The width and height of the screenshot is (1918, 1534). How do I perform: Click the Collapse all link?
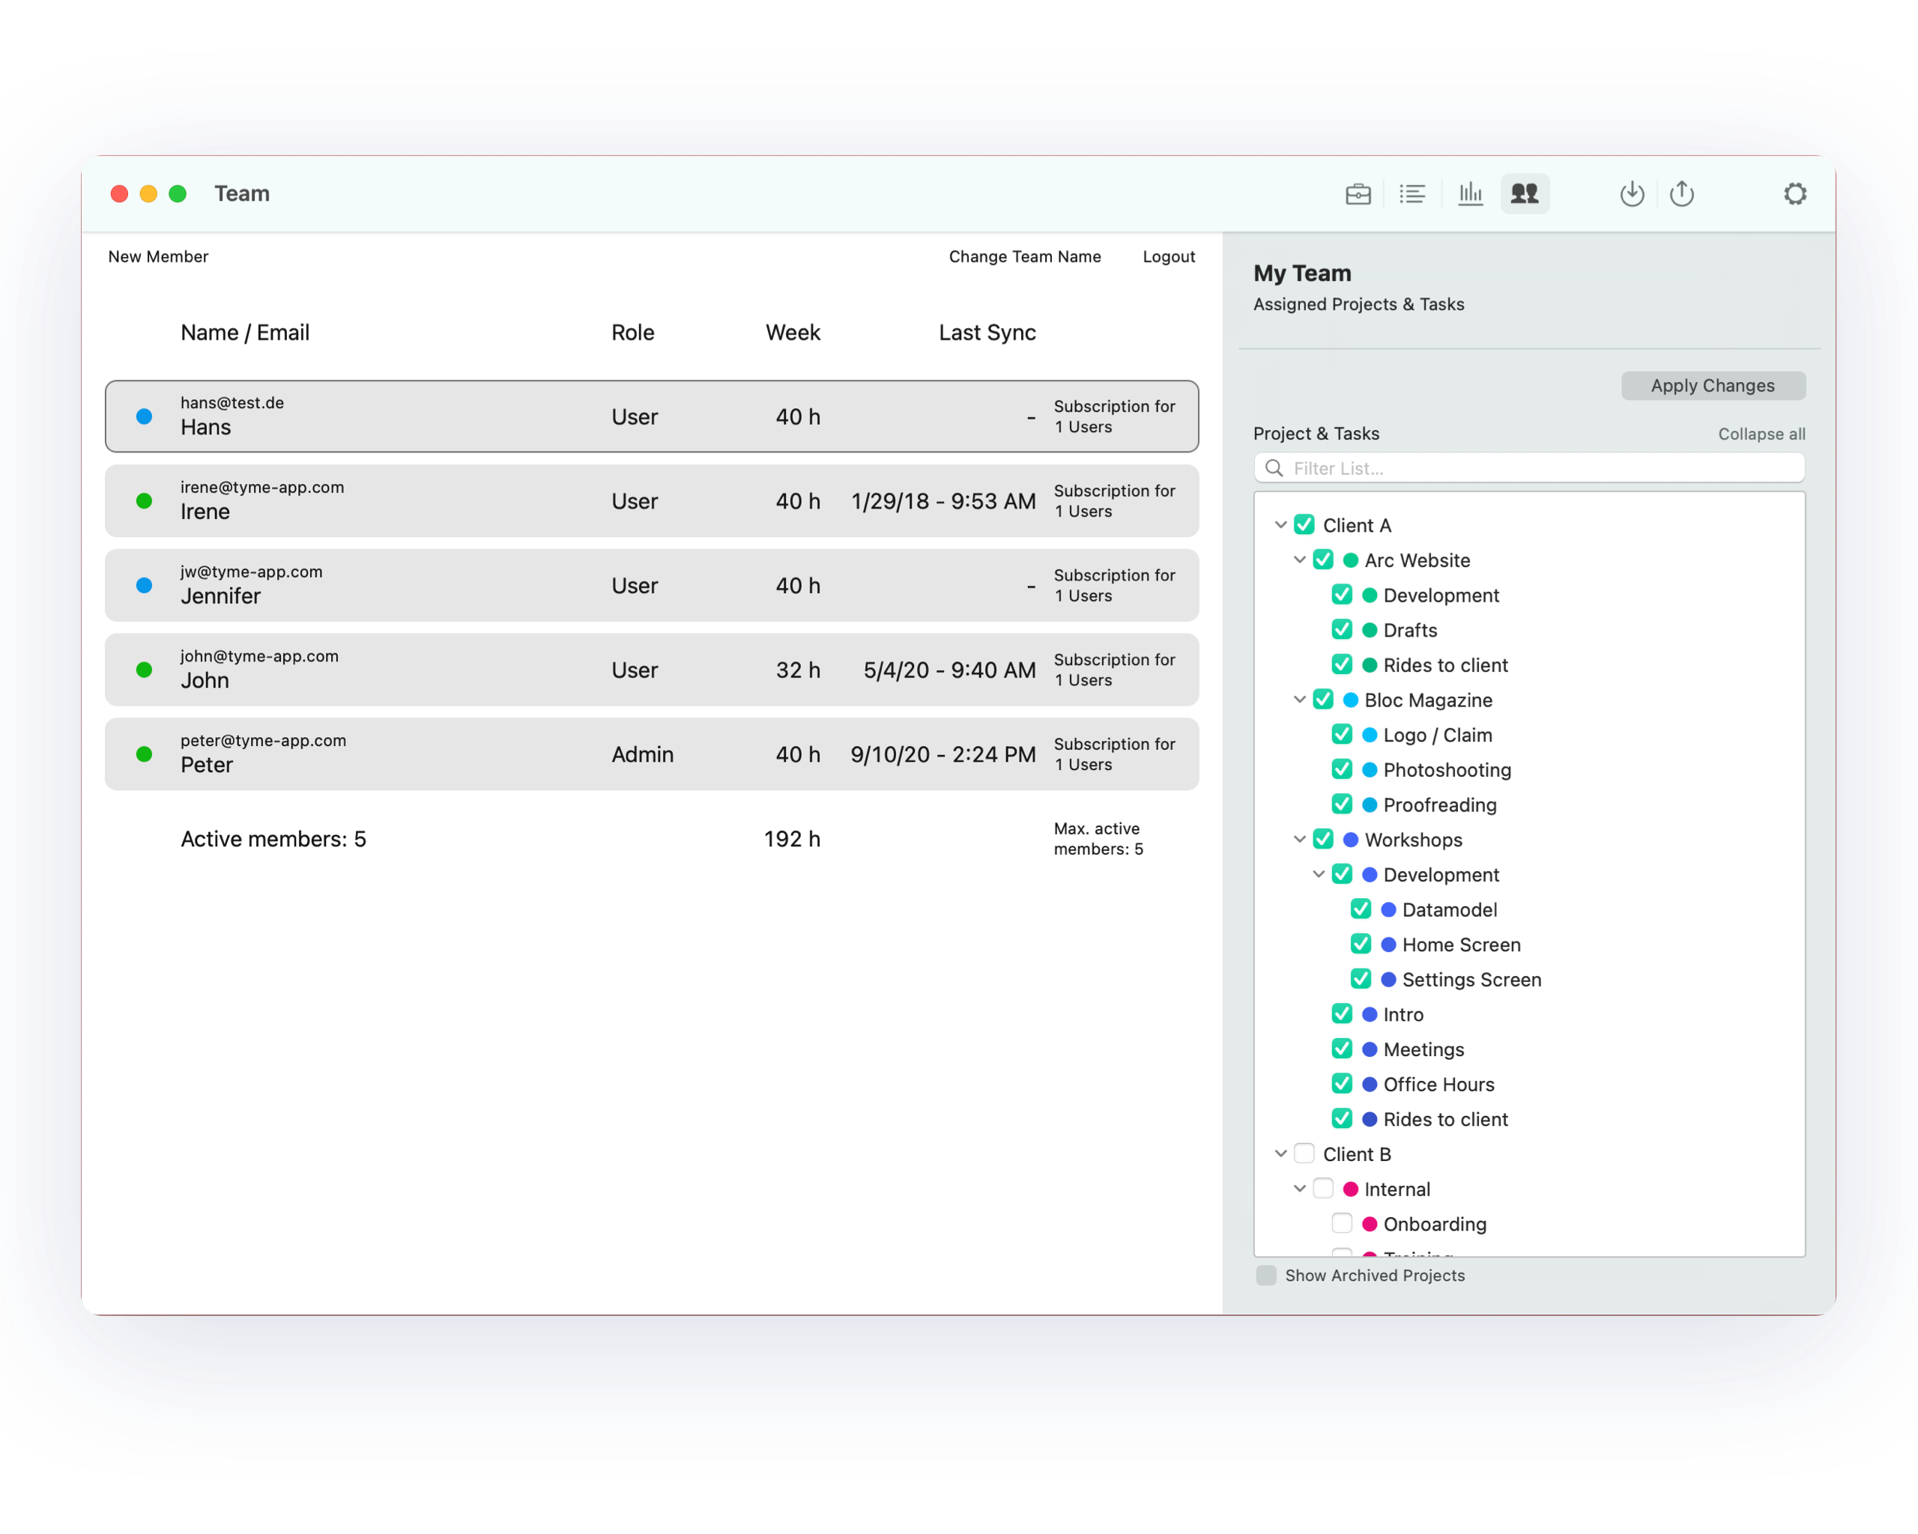click(1761, 434)
